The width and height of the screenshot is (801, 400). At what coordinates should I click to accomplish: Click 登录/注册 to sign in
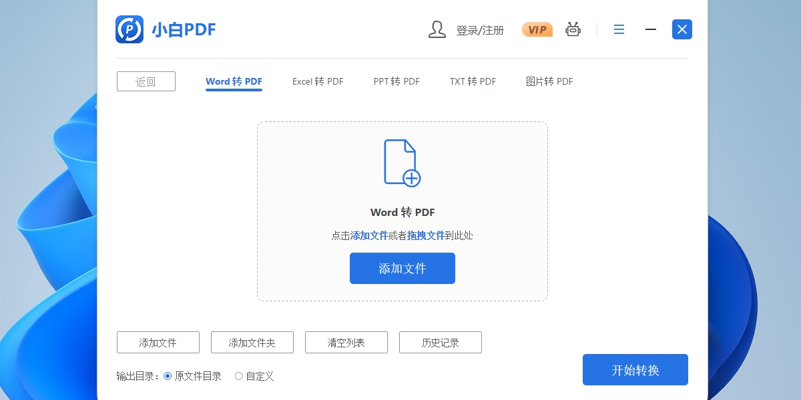click(x=480, y=30)
